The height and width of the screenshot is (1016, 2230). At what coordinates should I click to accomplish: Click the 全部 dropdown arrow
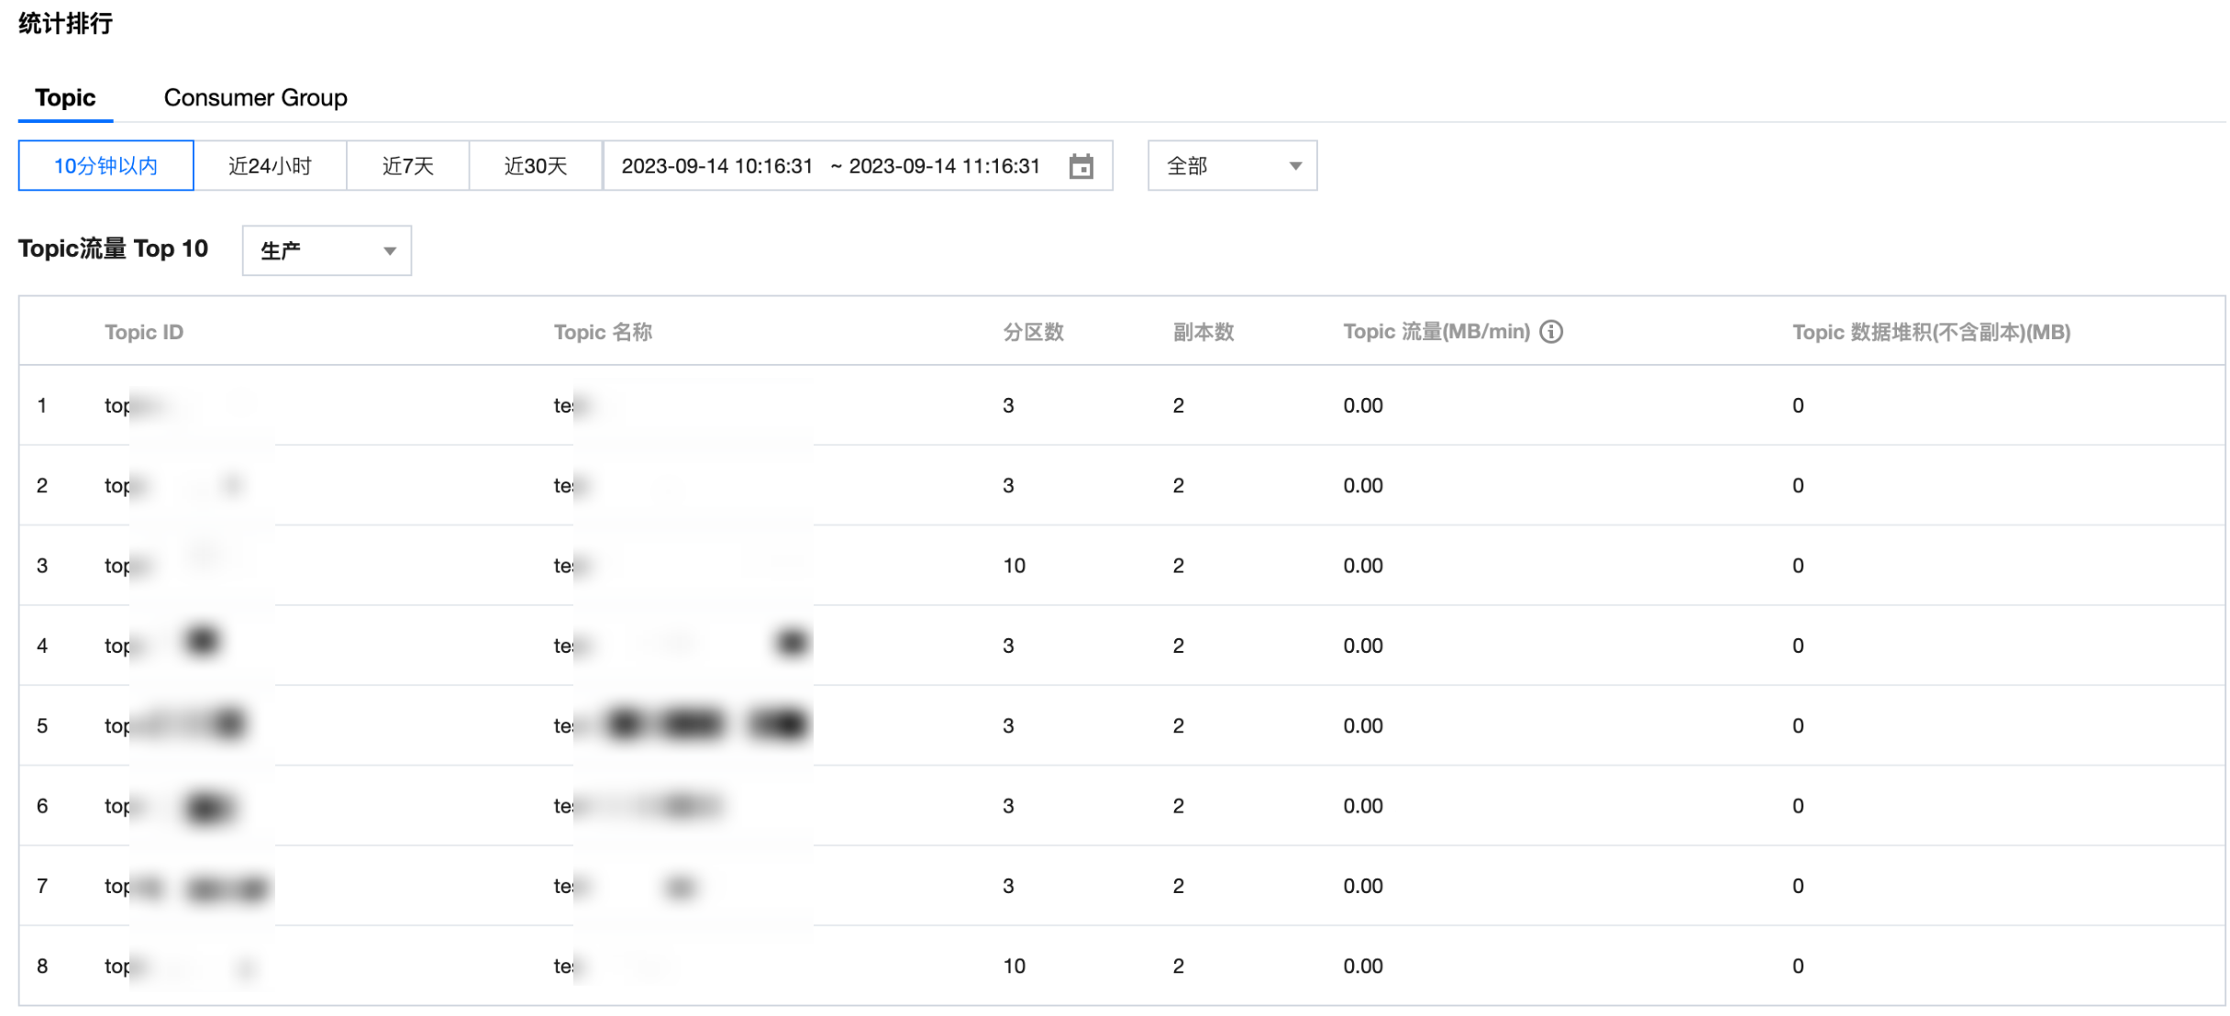click(1294, 166)
